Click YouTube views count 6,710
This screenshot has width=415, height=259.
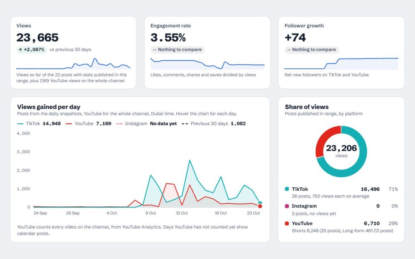click(x=372, y=223)
